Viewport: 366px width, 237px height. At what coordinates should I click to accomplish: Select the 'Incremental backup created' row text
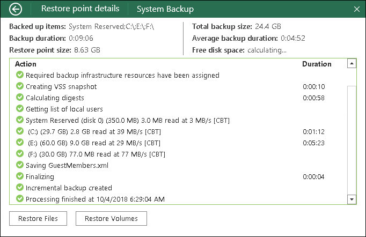(x=69, y=188)
